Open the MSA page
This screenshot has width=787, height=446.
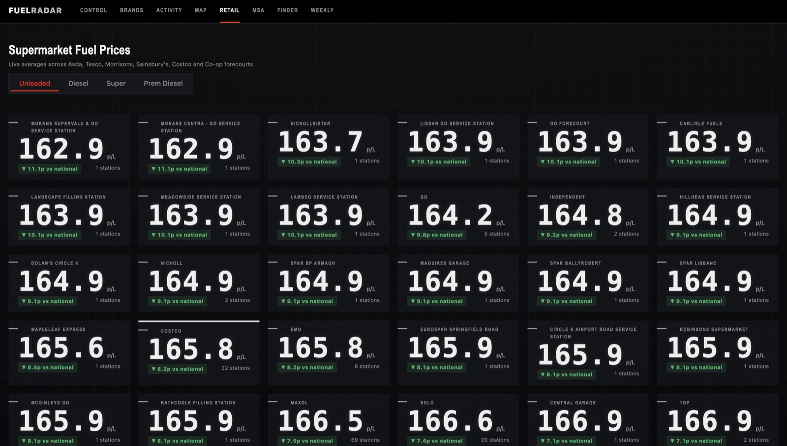click(x=258, y=10)
